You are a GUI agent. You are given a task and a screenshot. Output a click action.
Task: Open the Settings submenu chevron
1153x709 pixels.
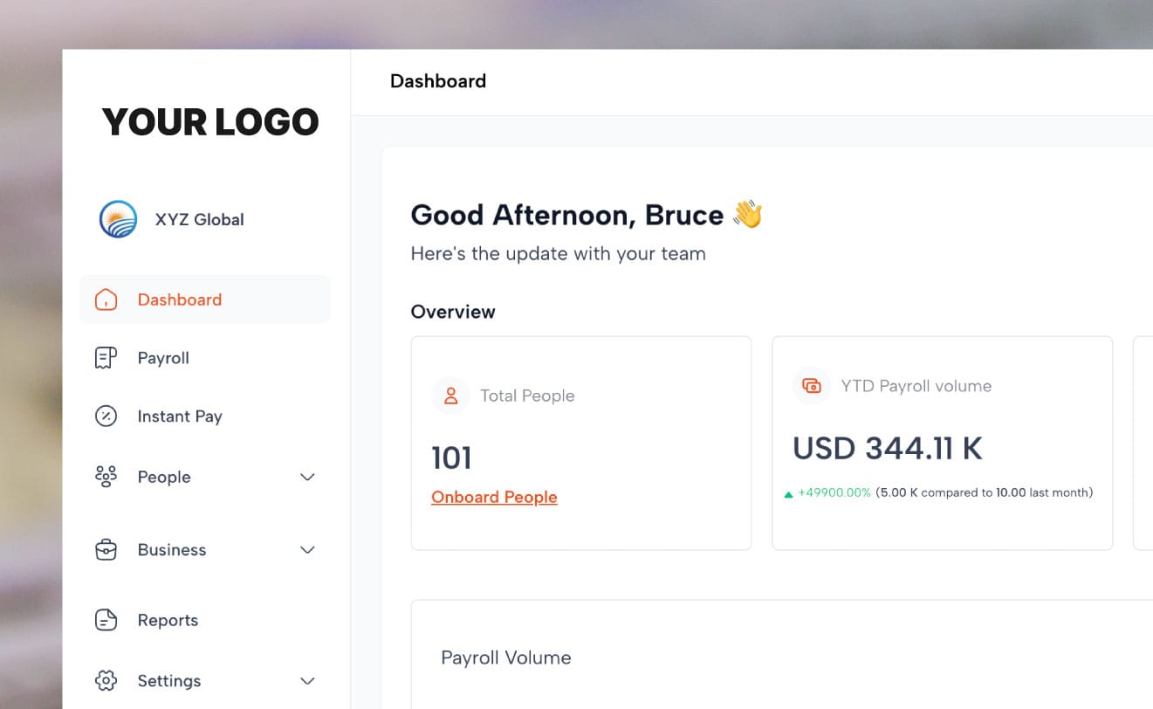point(306,681)
